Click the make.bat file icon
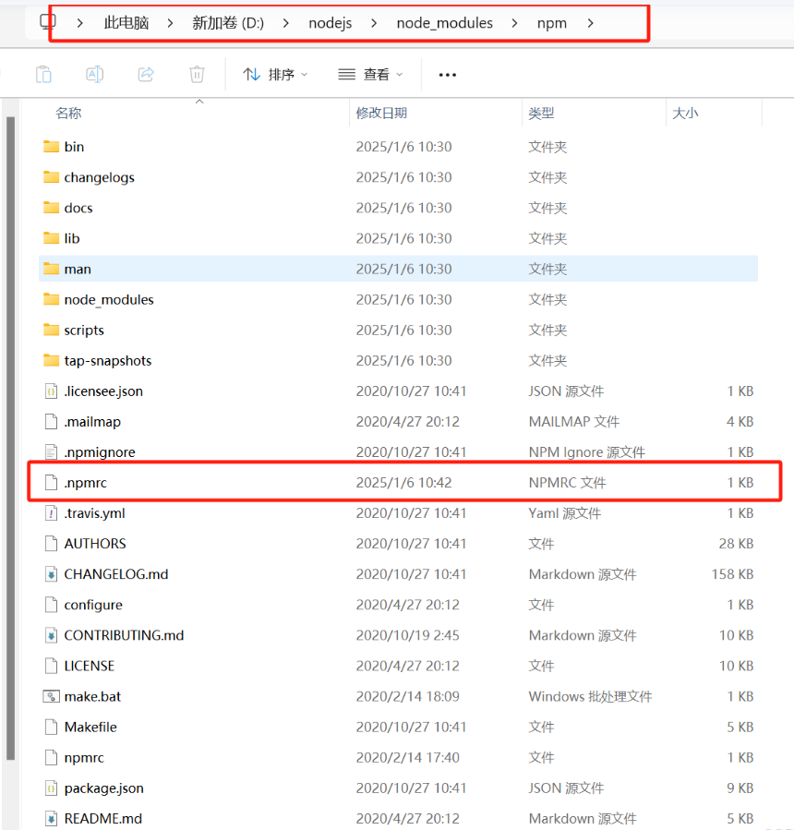The height and width of the screenshot is (830, 794). (x=51, y=696)
